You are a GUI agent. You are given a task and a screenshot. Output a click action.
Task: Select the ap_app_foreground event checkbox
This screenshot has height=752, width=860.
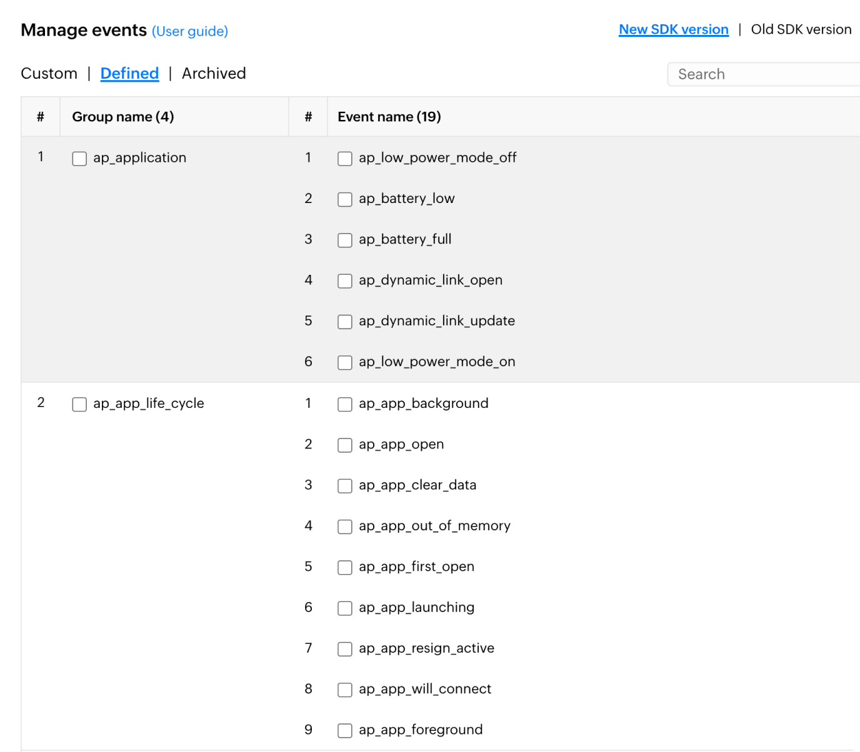tap(345, 730)
